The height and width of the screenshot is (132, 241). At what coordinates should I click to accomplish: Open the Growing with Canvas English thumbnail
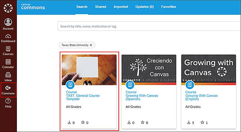pos(209,70)
